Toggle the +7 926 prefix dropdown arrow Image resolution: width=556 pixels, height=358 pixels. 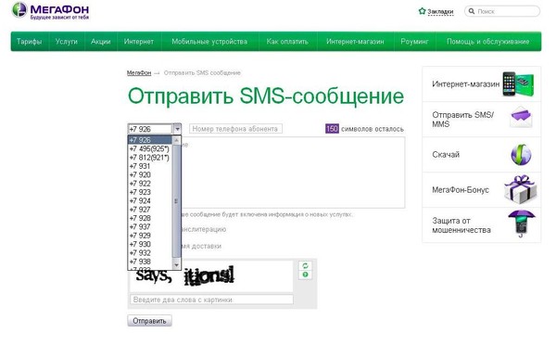177,129
